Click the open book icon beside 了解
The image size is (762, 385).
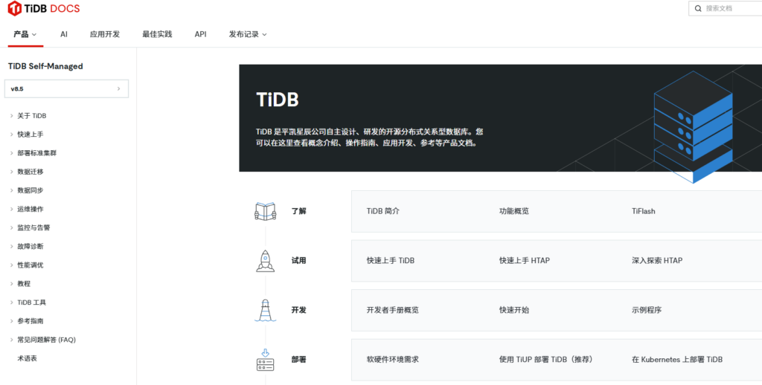pyautogui.click(x=266, y=211)
